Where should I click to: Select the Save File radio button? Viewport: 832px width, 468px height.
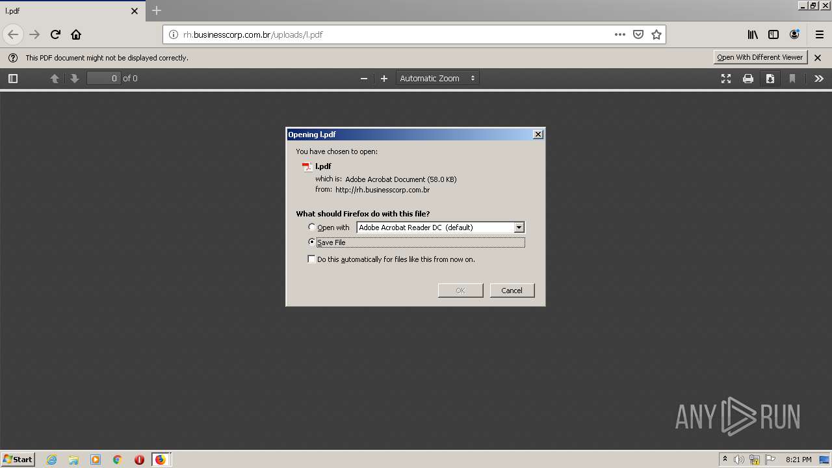tap(312, 242)
